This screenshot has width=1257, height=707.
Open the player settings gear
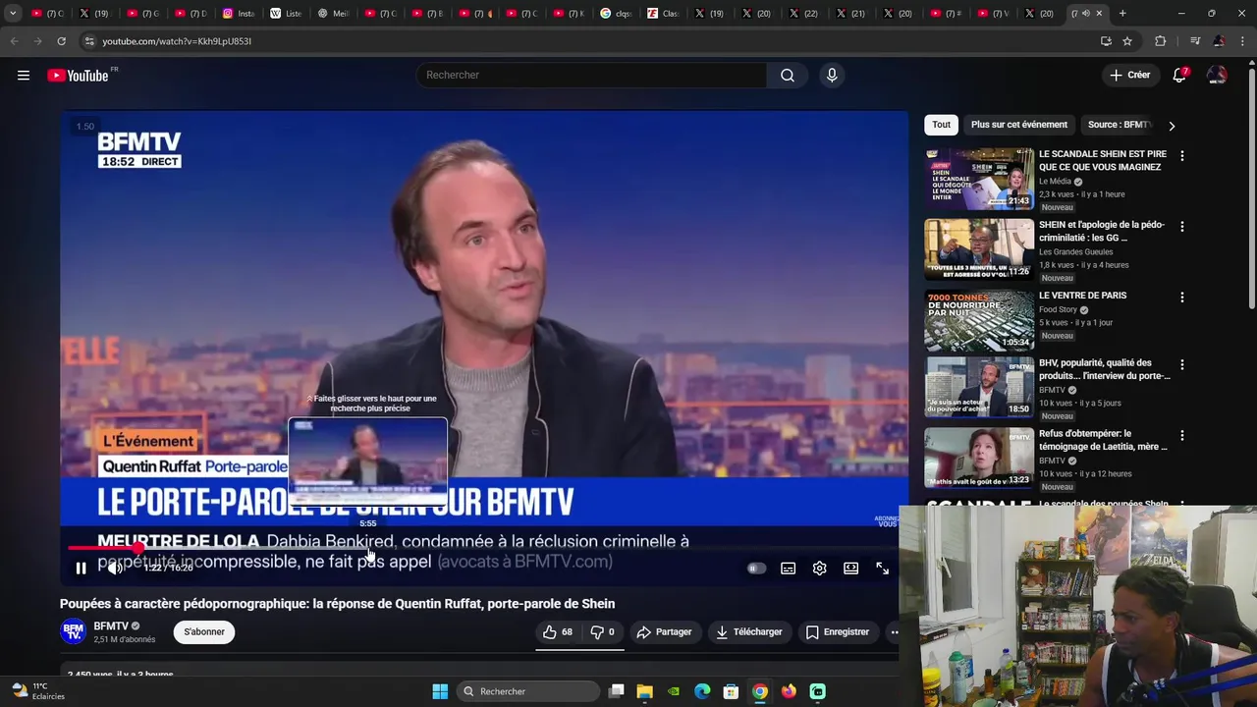[820, 569]
